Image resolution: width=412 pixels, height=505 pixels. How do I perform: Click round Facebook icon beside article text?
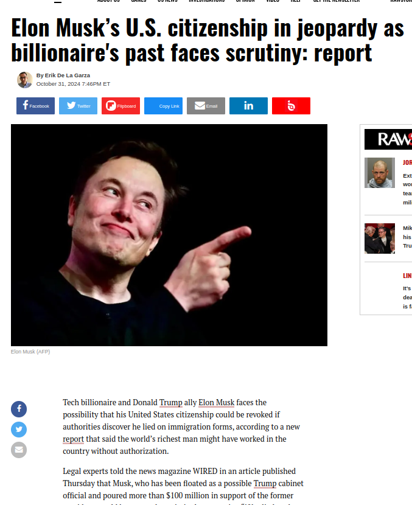click(x=19, y=409)
